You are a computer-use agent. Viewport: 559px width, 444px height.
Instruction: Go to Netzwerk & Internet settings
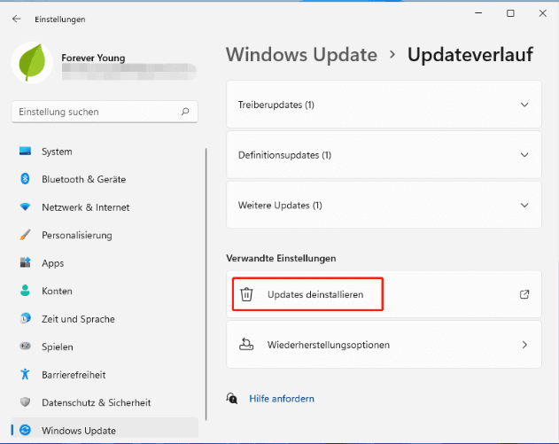click(x=85, y=207)
